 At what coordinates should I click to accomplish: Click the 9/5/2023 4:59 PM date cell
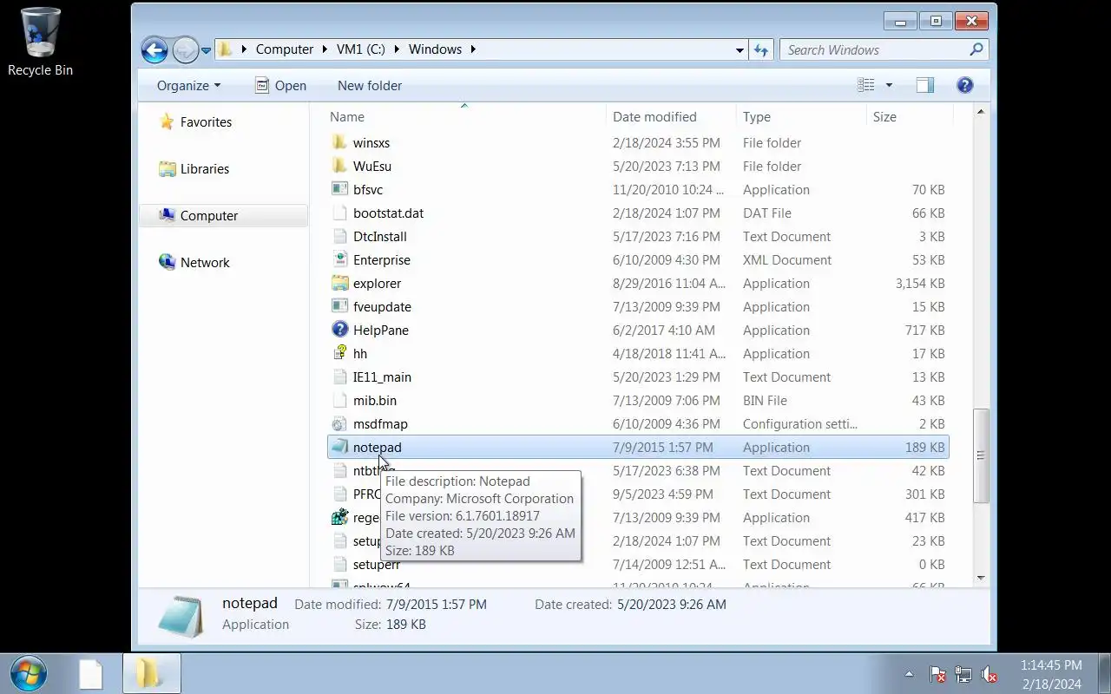click(x=663, y=494)
